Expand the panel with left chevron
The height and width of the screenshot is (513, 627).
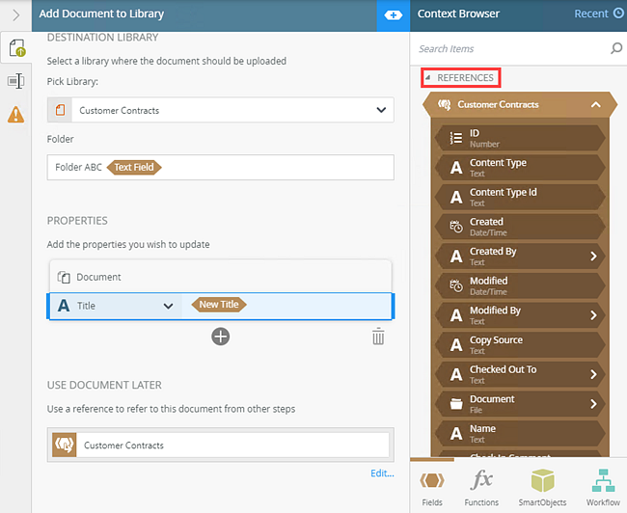click(x=15, y=14)
